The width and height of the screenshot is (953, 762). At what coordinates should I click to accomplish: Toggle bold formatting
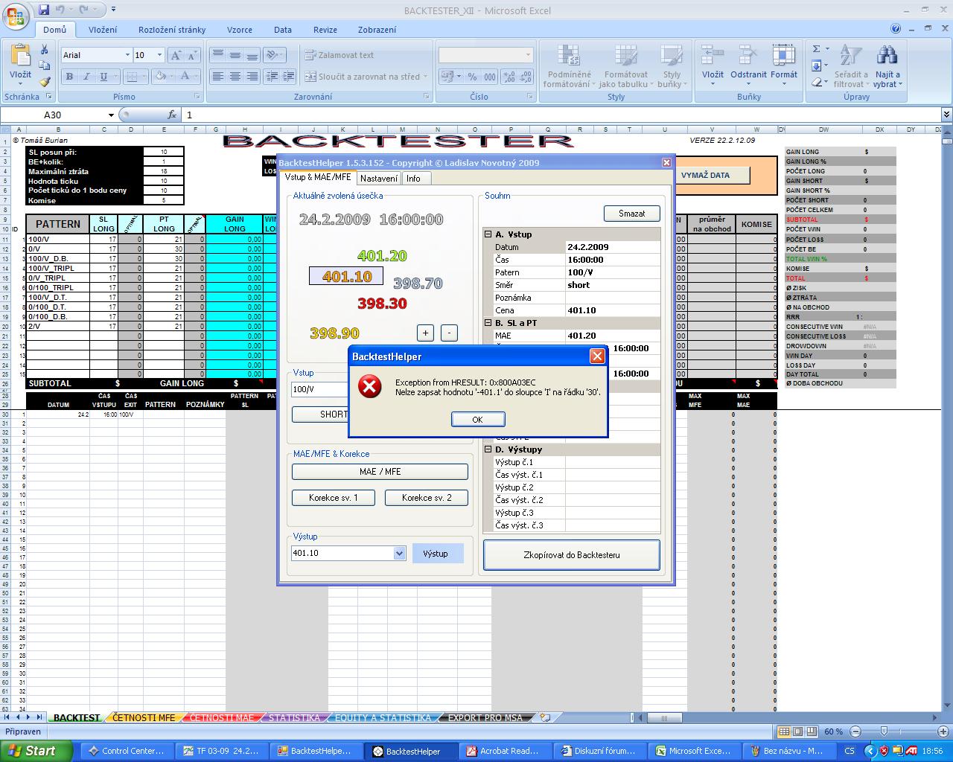coord(69,76)
